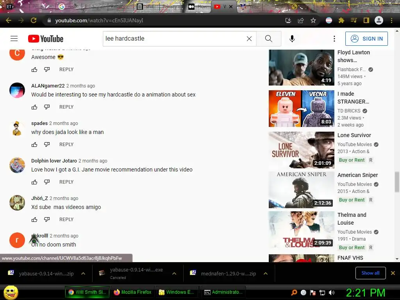Open ALANgamer22 channel link
400x300 pixels.
click(48, 86)
